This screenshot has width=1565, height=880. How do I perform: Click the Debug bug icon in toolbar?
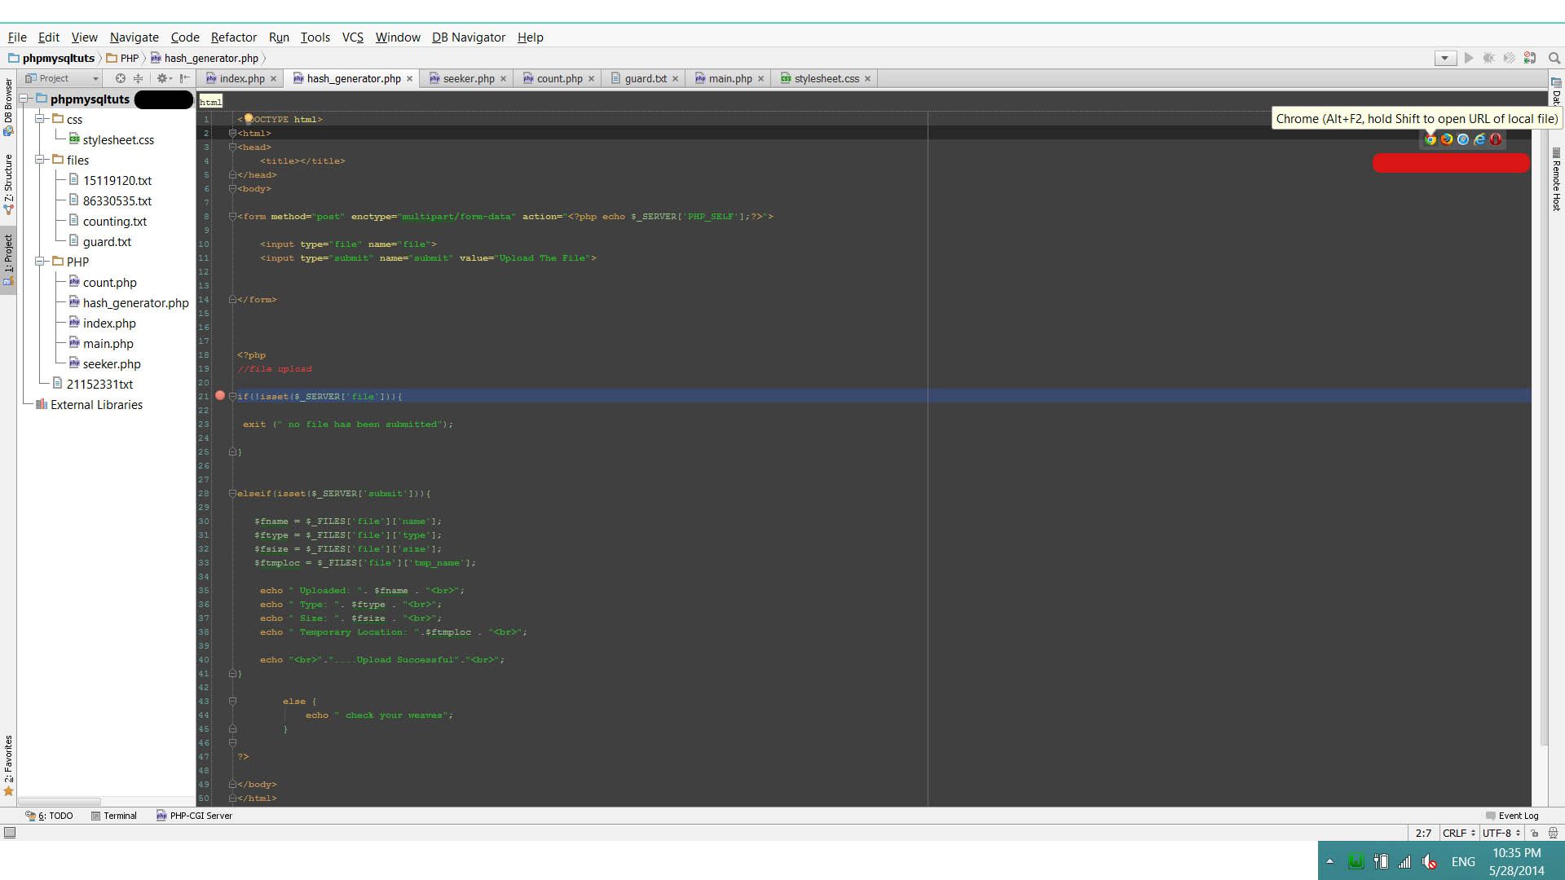click(x=1489, y=58)
